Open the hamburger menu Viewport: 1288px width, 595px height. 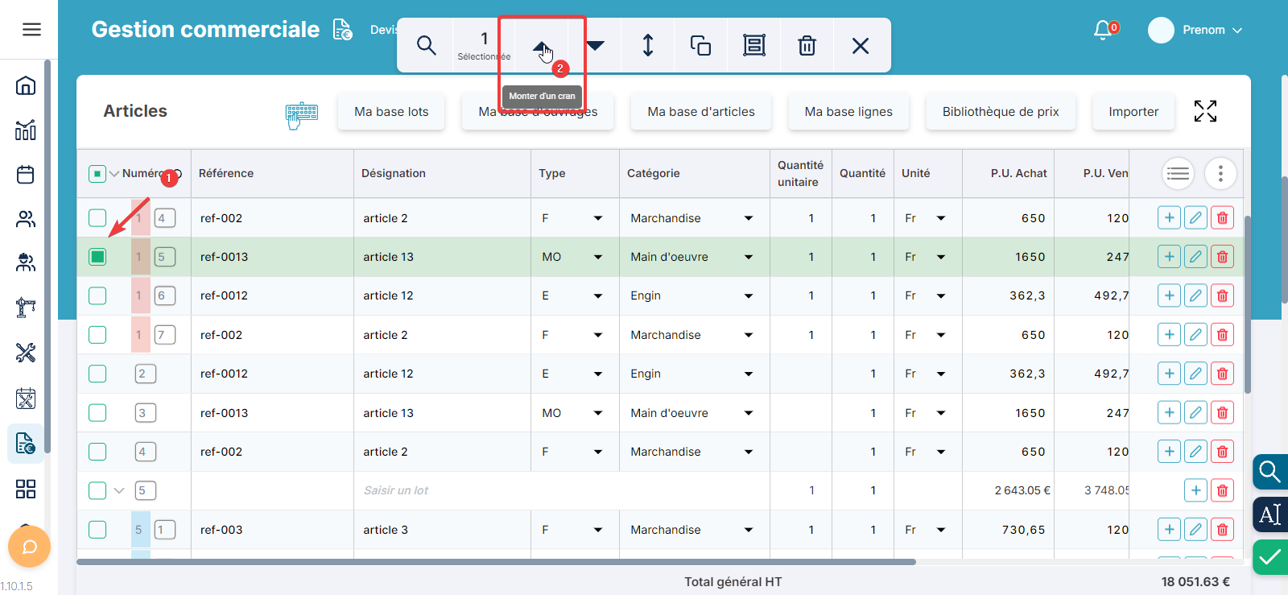coord(31,30)
